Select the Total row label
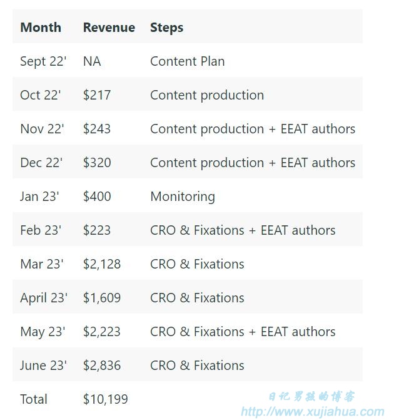The image size is (394, 420). click(x=34, y=399)
